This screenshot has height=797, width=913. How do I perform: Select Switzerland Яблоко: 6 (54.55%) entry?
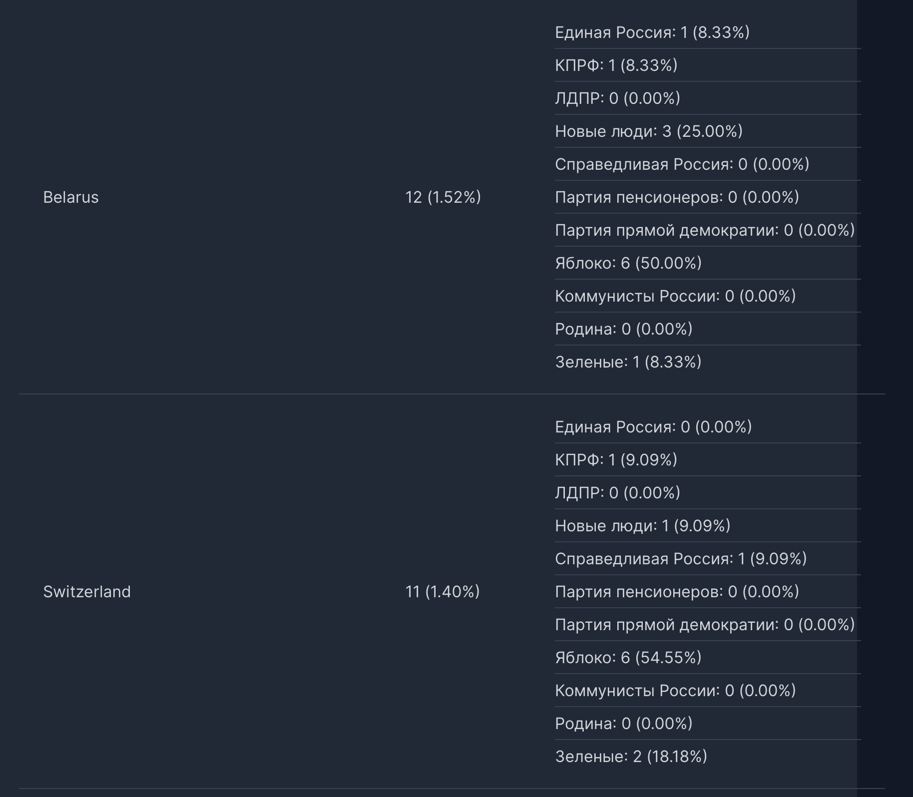pyautogui.click(x=708, y=658)
